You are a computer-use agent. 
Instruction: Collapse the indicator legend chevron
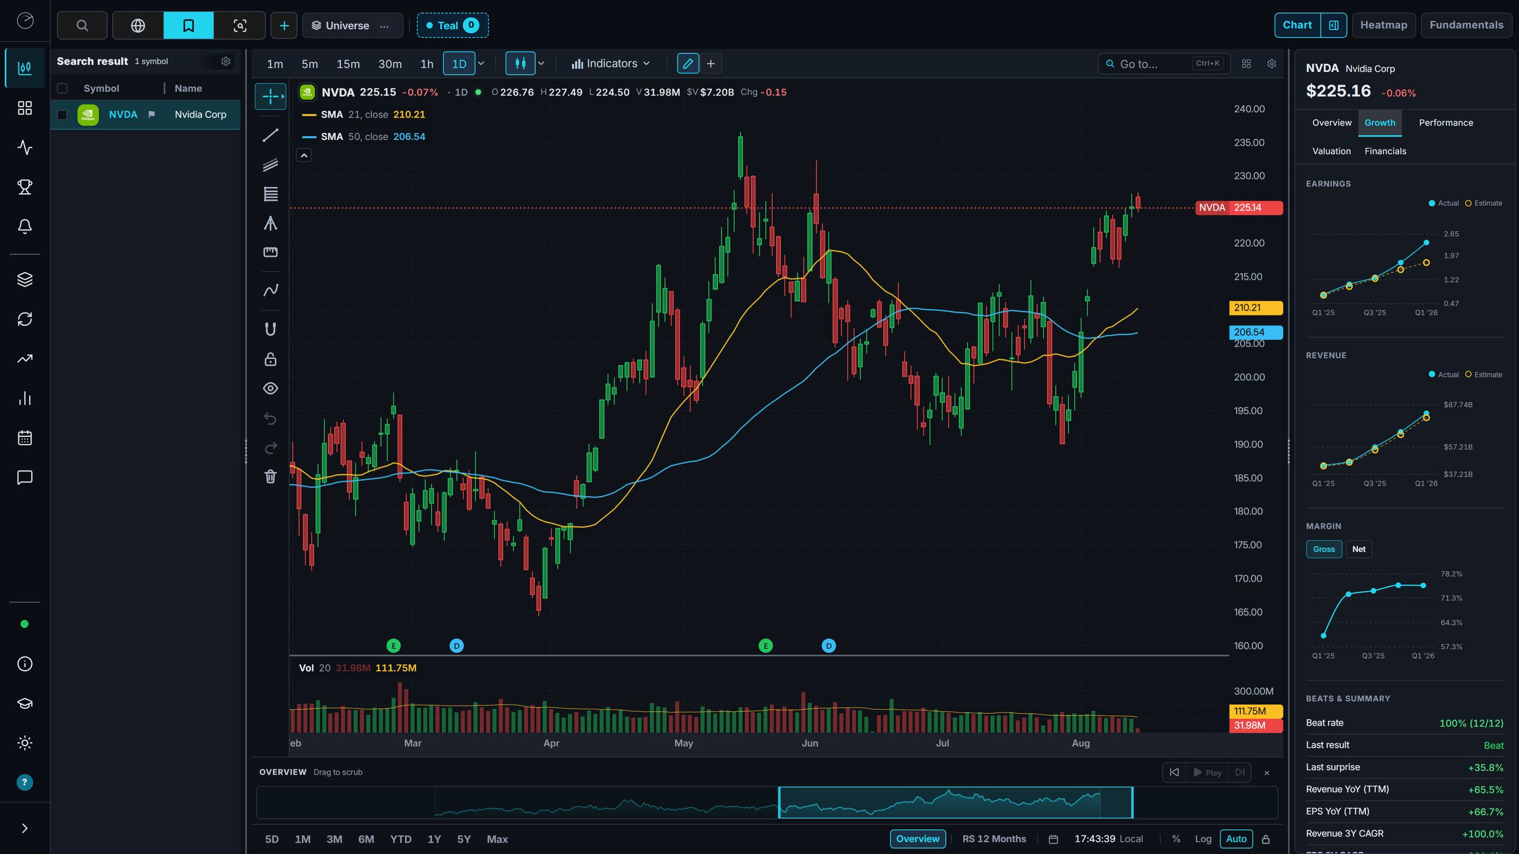(x=304, y=155)
